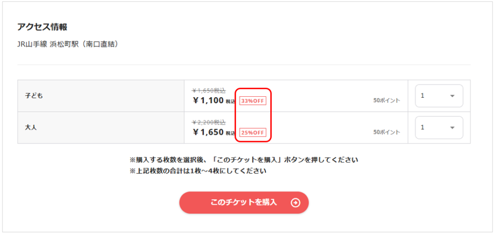Click the アクセス情報 heading

point(42,27)
